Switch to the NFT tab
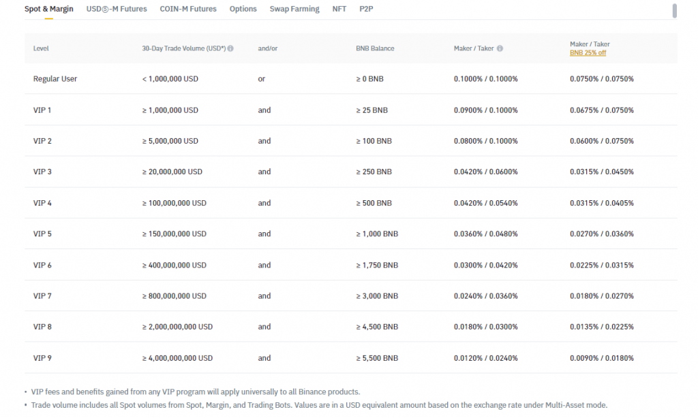 pyautogui.click(x=339, y=9)
